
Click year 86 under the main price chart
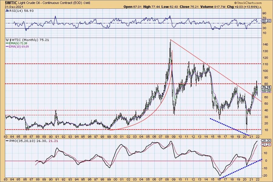click(x=25, y=137)
